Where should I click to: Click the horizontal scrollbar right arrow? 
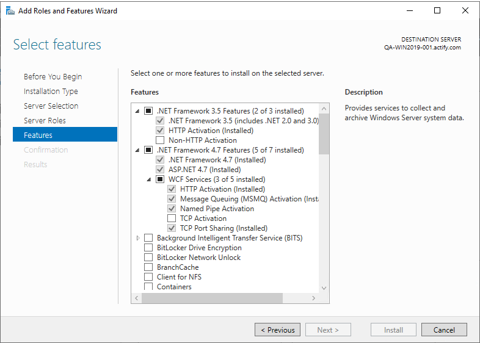(314, 298)
